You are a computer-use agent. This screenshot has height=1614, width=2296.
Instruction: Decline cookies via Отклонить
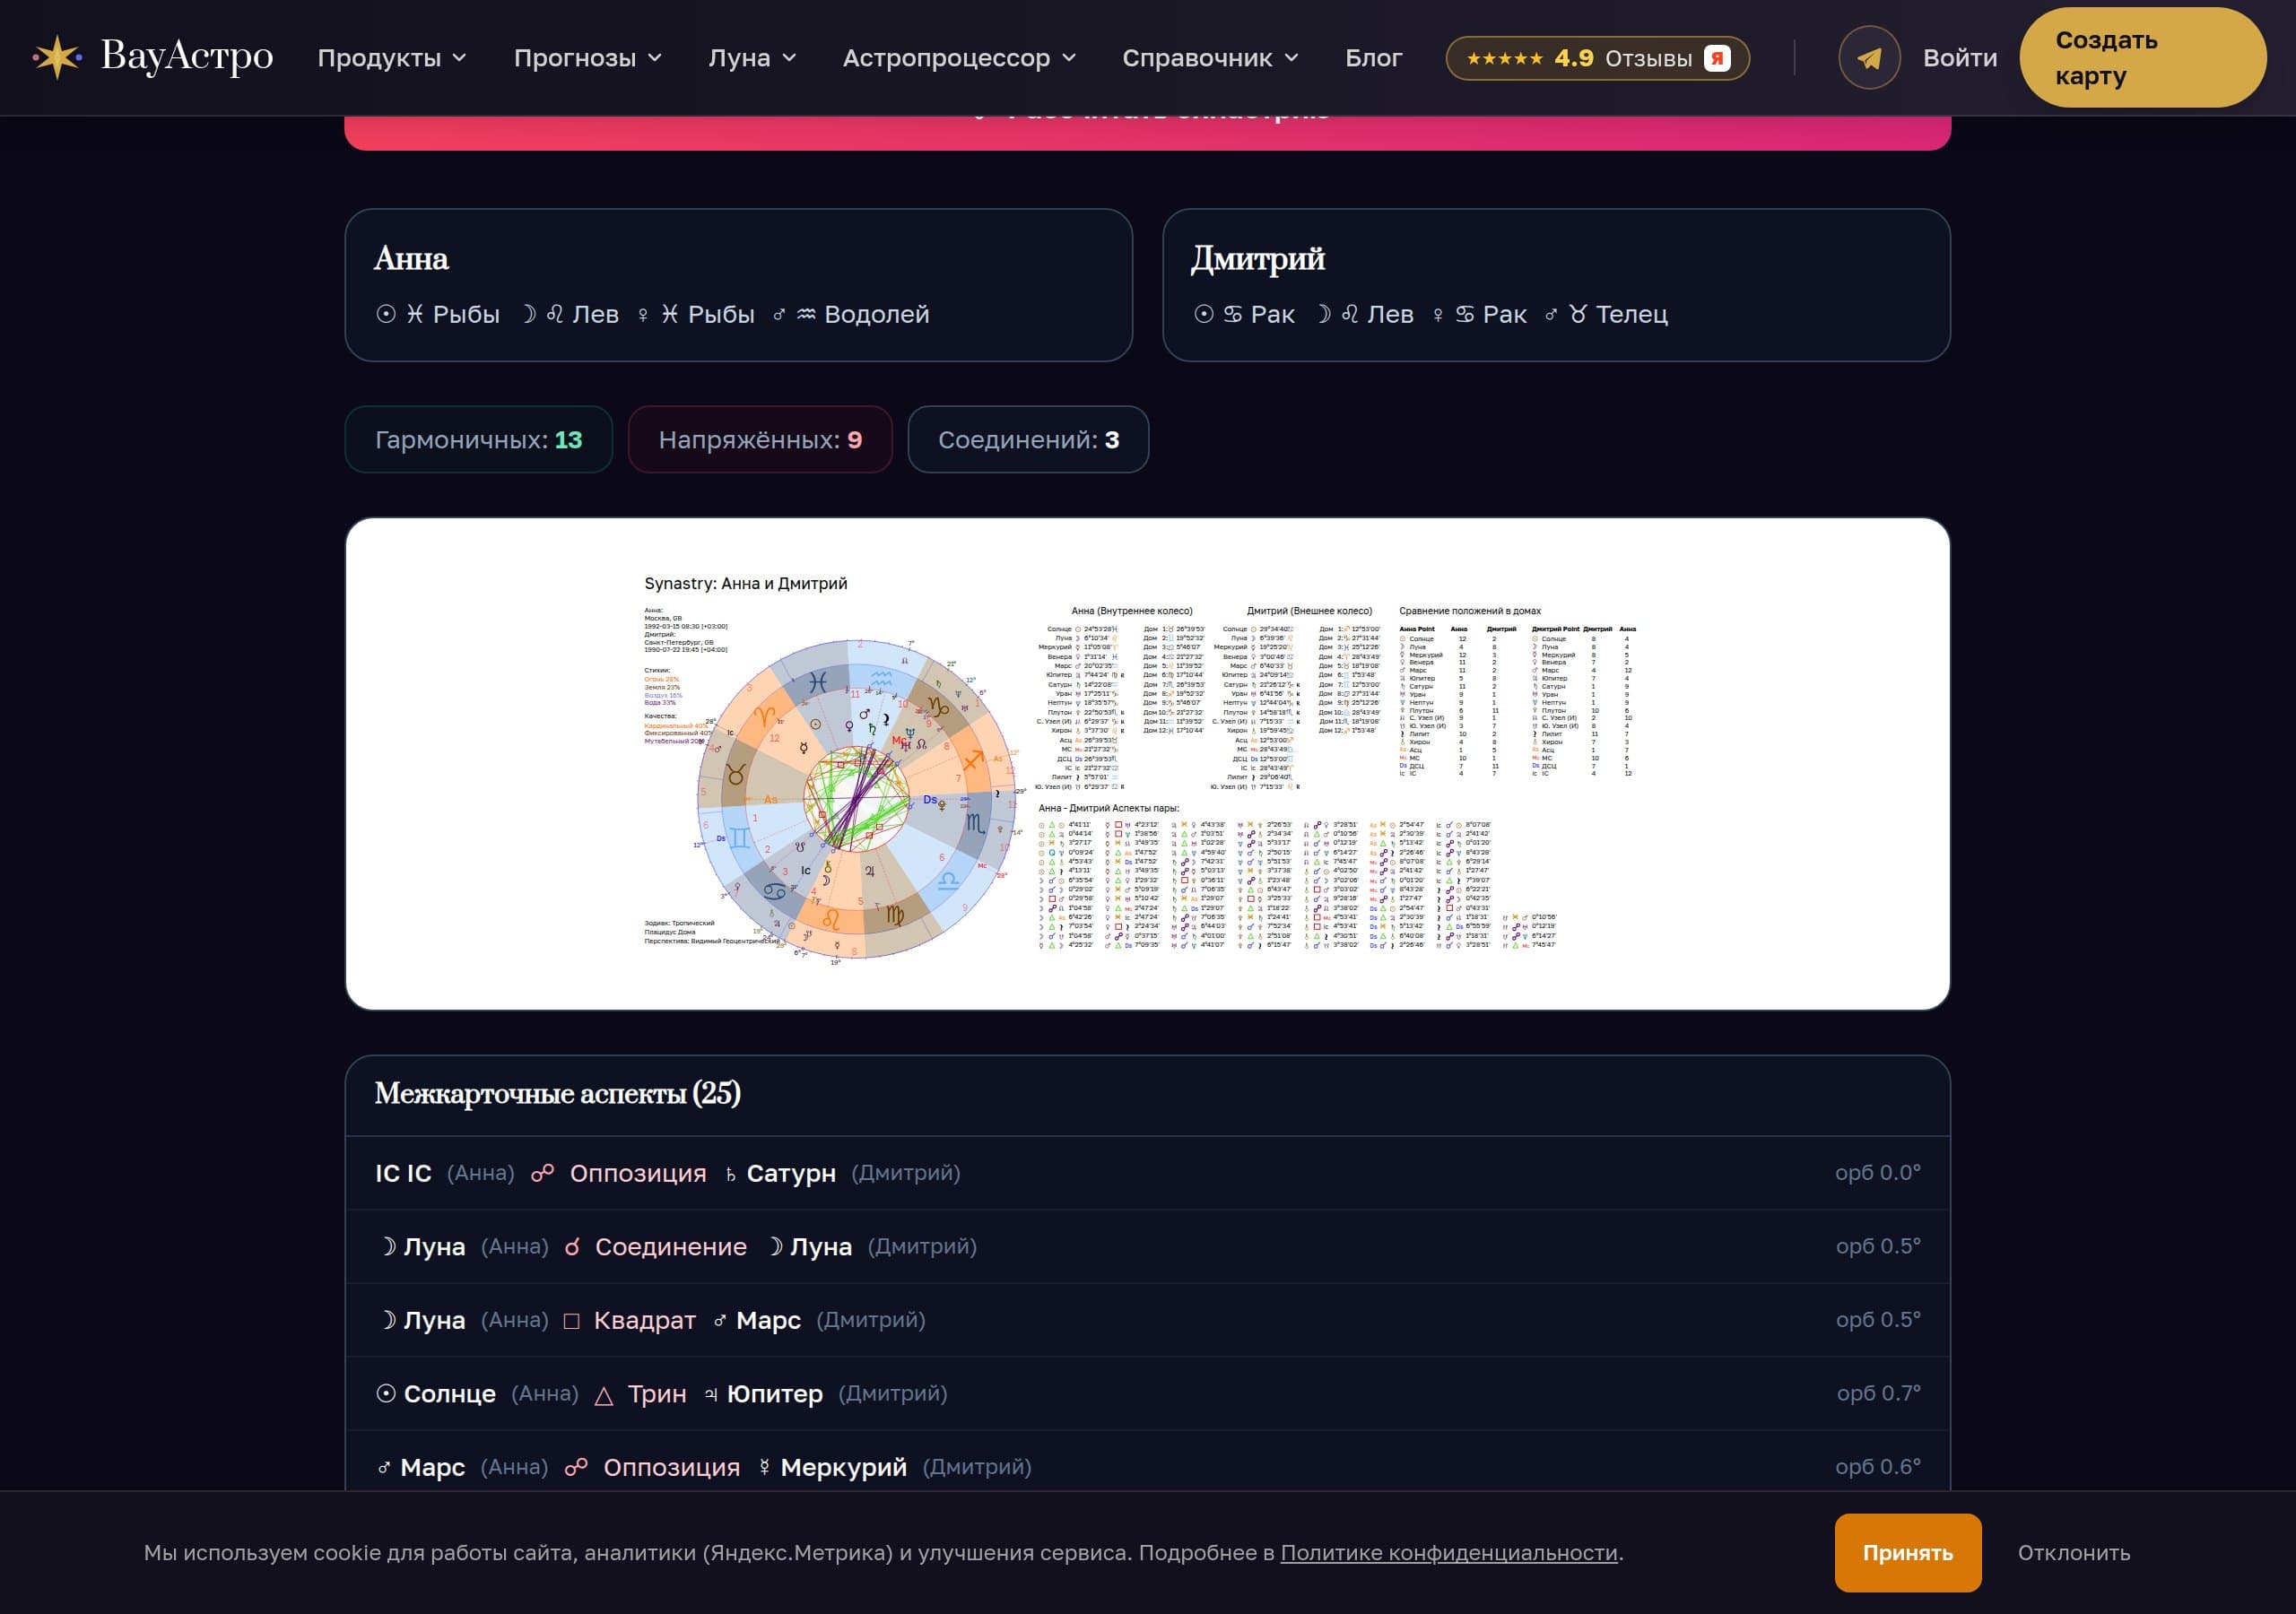tap(2073, 1553)
